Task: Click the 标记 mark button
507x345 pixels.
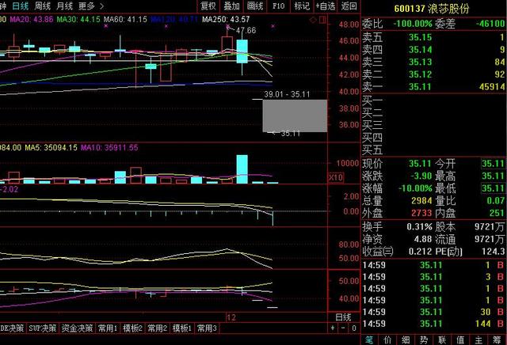Action: (302, 6)
